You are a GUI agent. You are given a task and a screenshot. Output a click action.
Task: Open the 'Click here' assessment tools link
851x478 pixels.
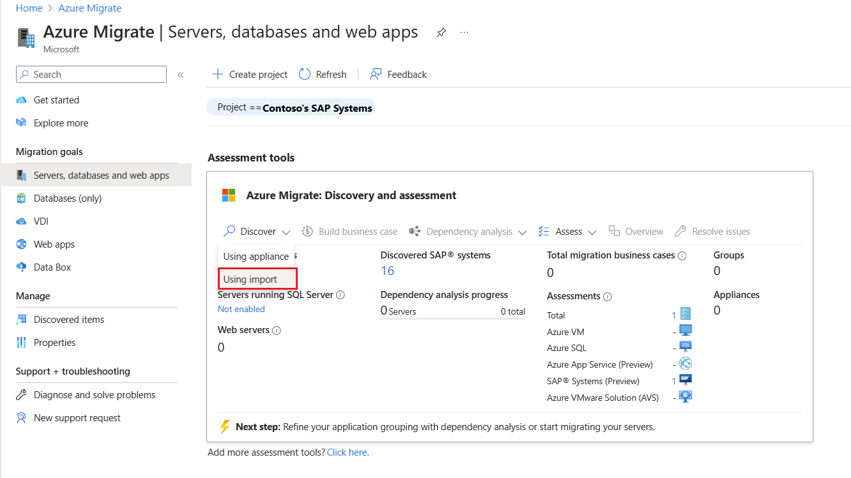pos(348,452)
